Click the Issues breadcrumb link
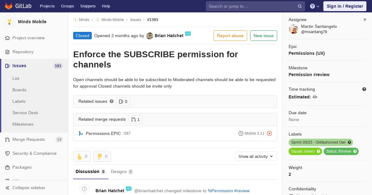372x195 pixels. (x=135, y=20)
